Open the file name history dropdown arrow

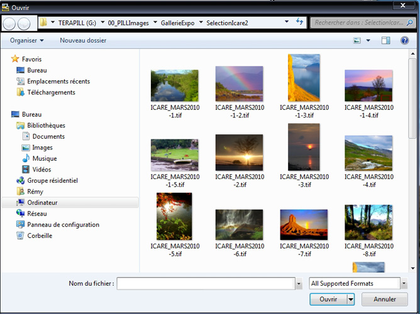(298, 284)
